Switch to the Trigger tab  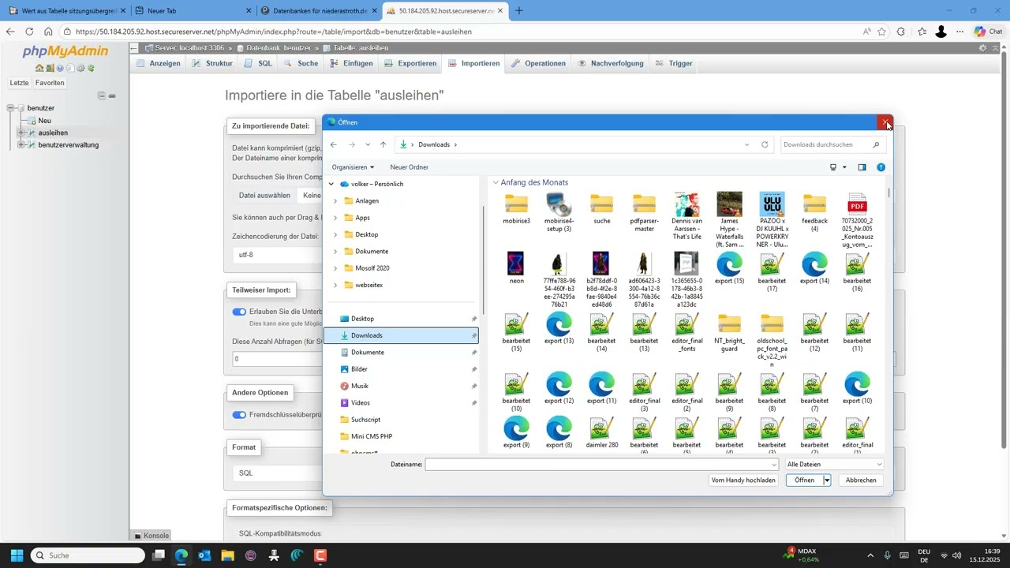pyautogui.click(x=675, y=63)
